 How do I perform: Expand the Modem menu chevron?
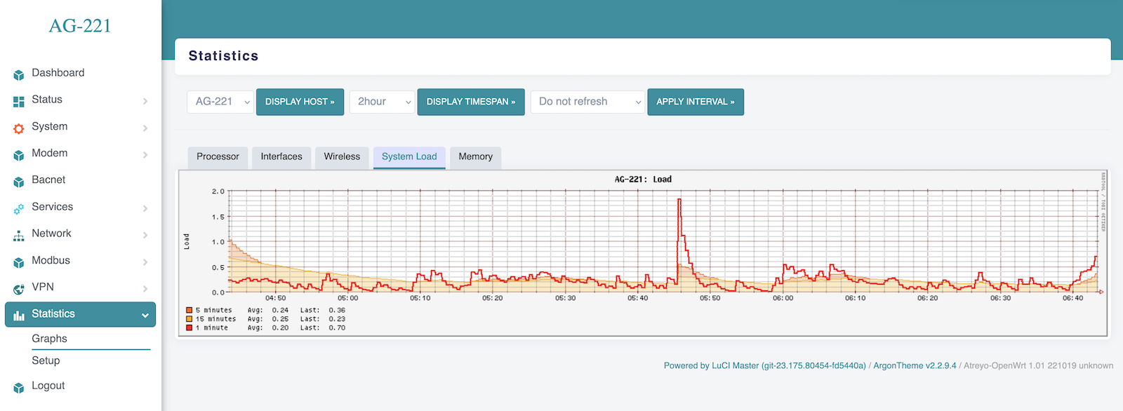pos(145,155)
